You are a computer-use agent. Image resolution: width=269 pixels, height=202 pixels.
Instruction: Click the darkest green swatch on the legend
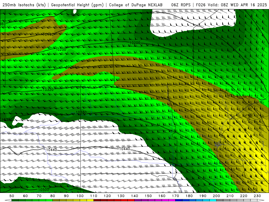click(x=15, y=200)
